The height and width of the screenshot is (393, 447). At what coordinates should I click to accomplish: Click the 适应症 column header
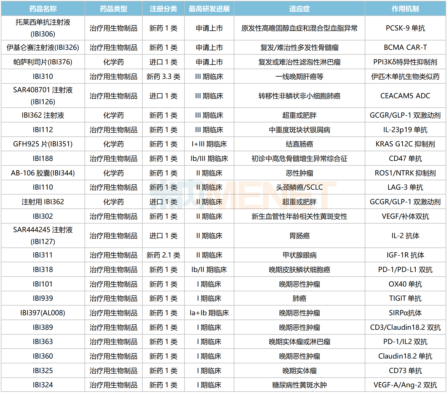point(300,9)
